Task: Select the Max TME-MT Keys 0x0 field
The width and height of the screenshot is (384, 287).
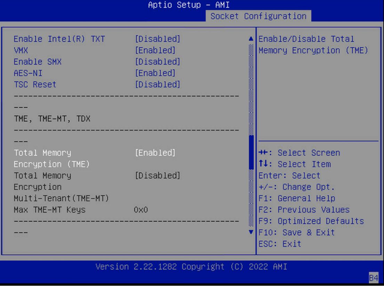Action: click(141, 210)
